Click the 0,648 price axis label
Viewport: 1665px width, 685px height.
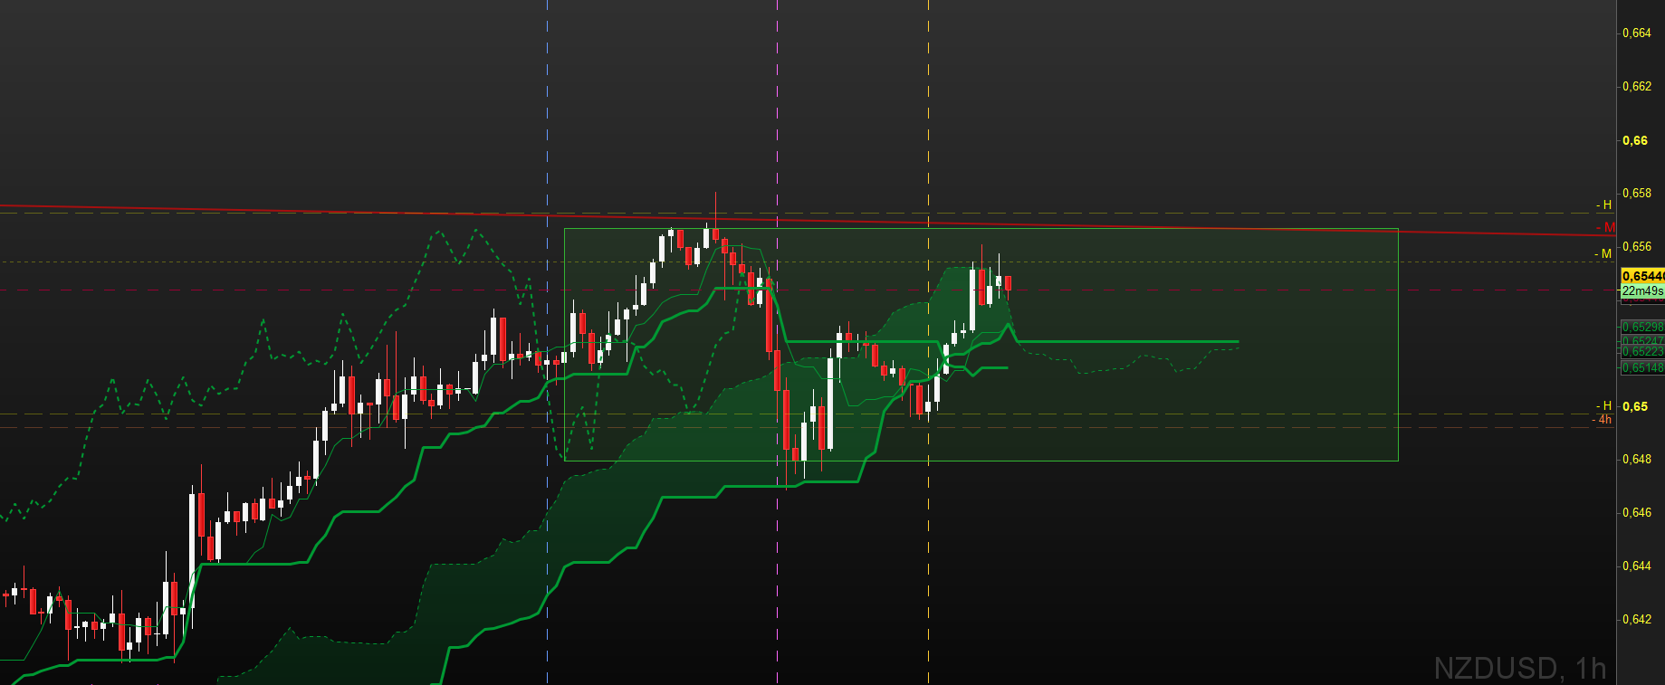tap(1637, 460)
